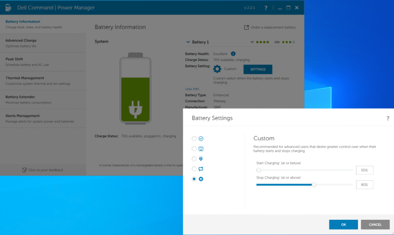Click the feedback pencil icon
This screenshot has width=394, height=235.
24,170
